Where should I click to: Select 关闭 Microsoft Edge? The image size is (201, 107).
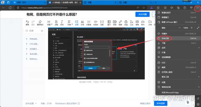click(178, 92)
